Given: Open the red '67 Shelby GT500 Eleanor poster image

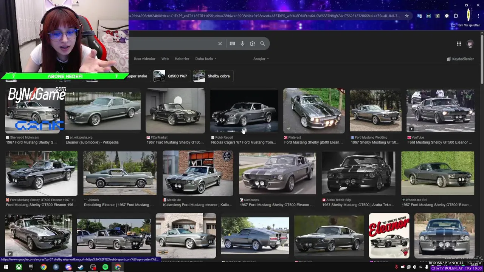Looking at the screenshot, I should click(389, 236).
